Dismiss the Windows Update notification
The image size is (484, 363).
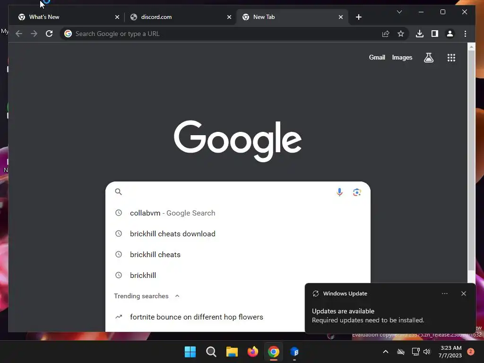[463, 294]
